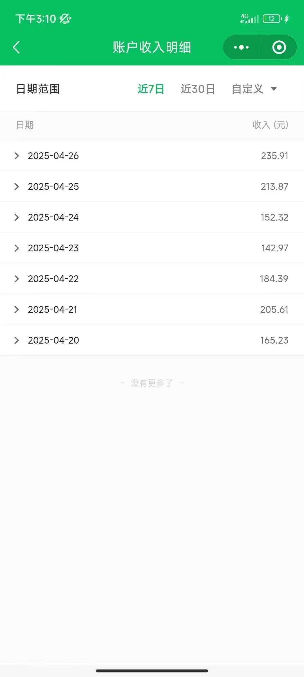This screenshot has height=677, width=304.
Task: Switch to the 近30日 date range
Action: point(198,89)
